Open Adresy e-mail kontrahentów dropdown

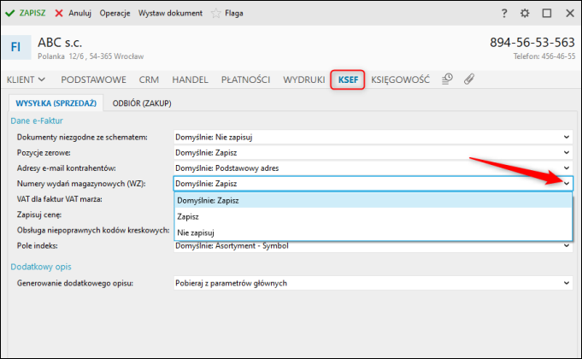566,168
